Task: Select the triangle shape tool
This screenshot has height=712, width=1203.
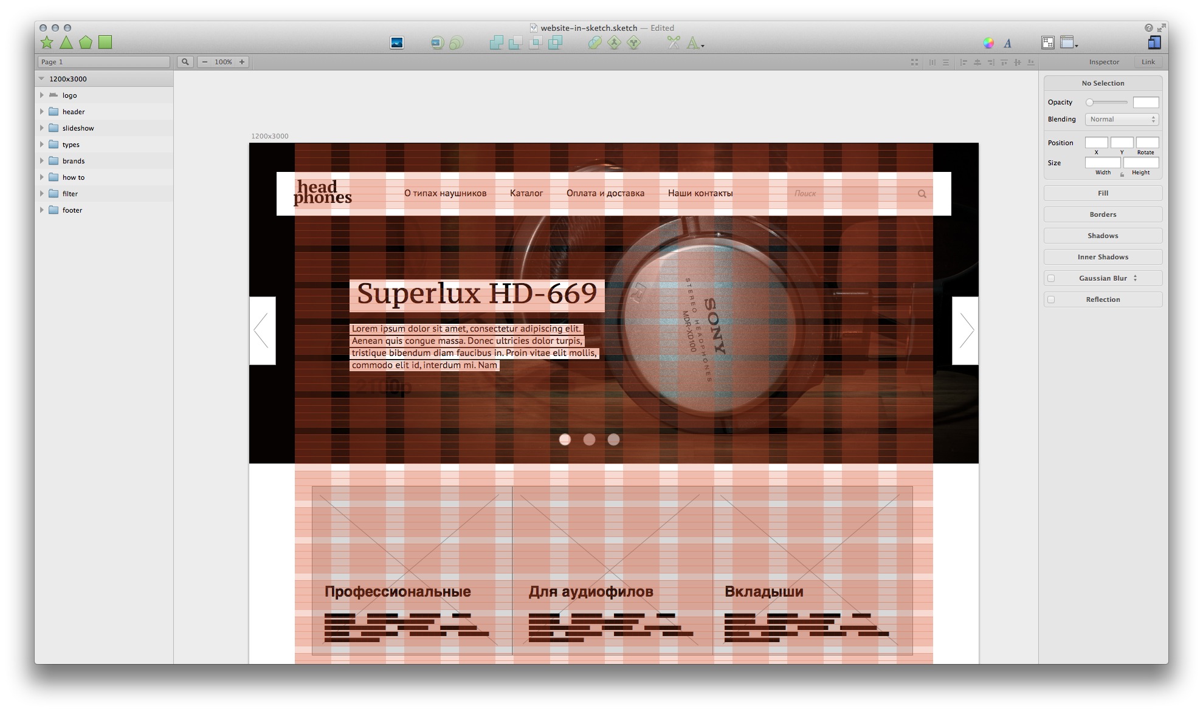Action: tap(66, 43)
